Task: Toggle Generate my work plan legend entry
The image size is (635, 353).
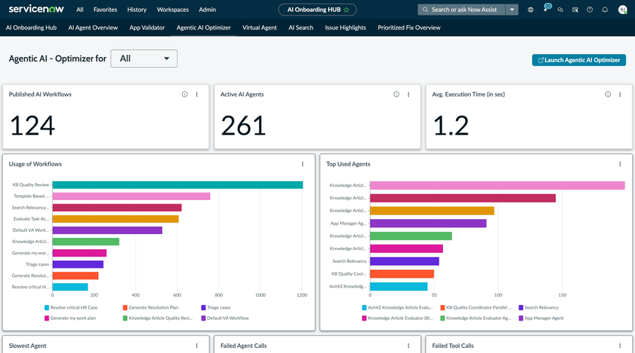Action: click(x=70, y=318)
